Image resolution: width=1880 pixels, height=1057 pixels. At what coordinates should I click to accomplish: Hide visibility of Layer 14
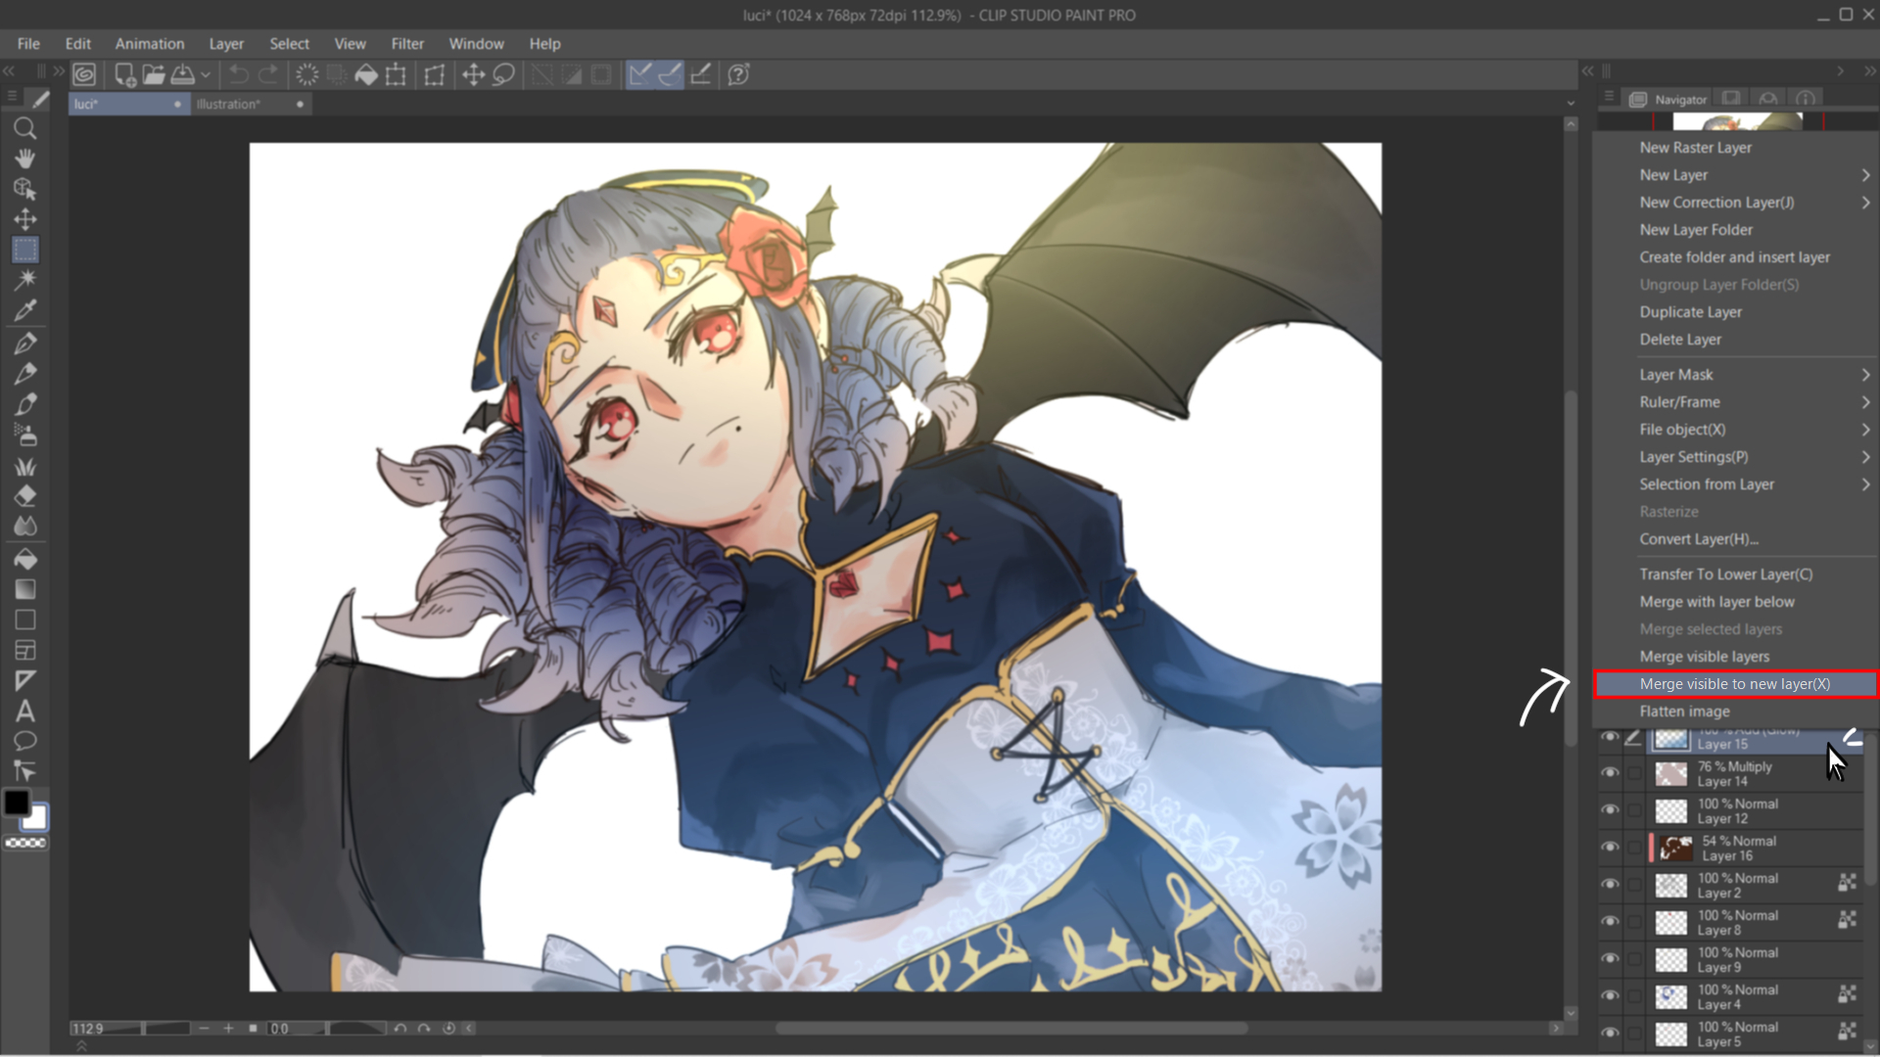(x=1611, y=773)
